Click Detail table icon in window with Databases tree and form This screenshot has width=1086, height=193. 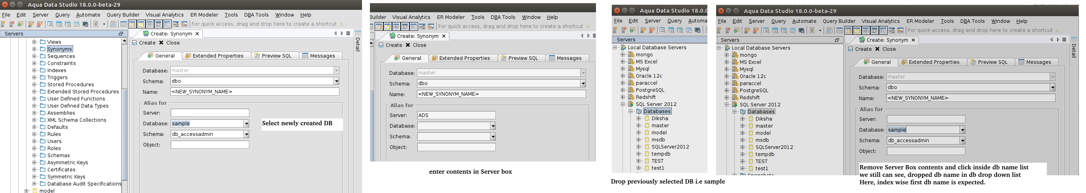click(1074, 39)
